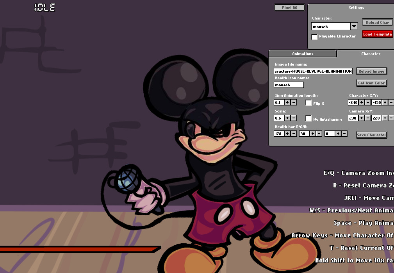Click the 'T - Reset Current' help text
The width and height of the screenshot is (394, 273).
click(362, 248)
